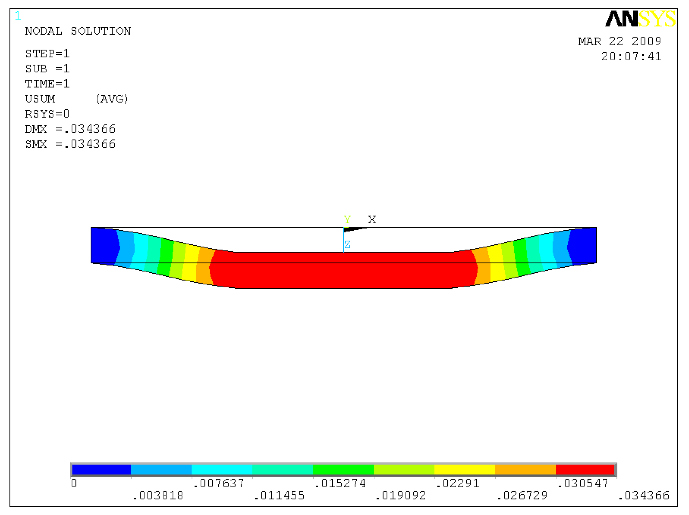
Task: Click the .015274 legend value label
Action: 340,484
